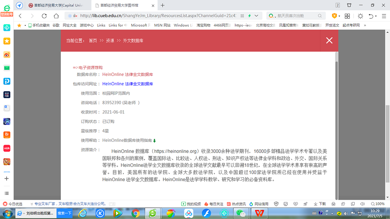The width and height of the screenshot is (390, 219).
Task: Open the orange shield security icon
Action: (335, 16)
